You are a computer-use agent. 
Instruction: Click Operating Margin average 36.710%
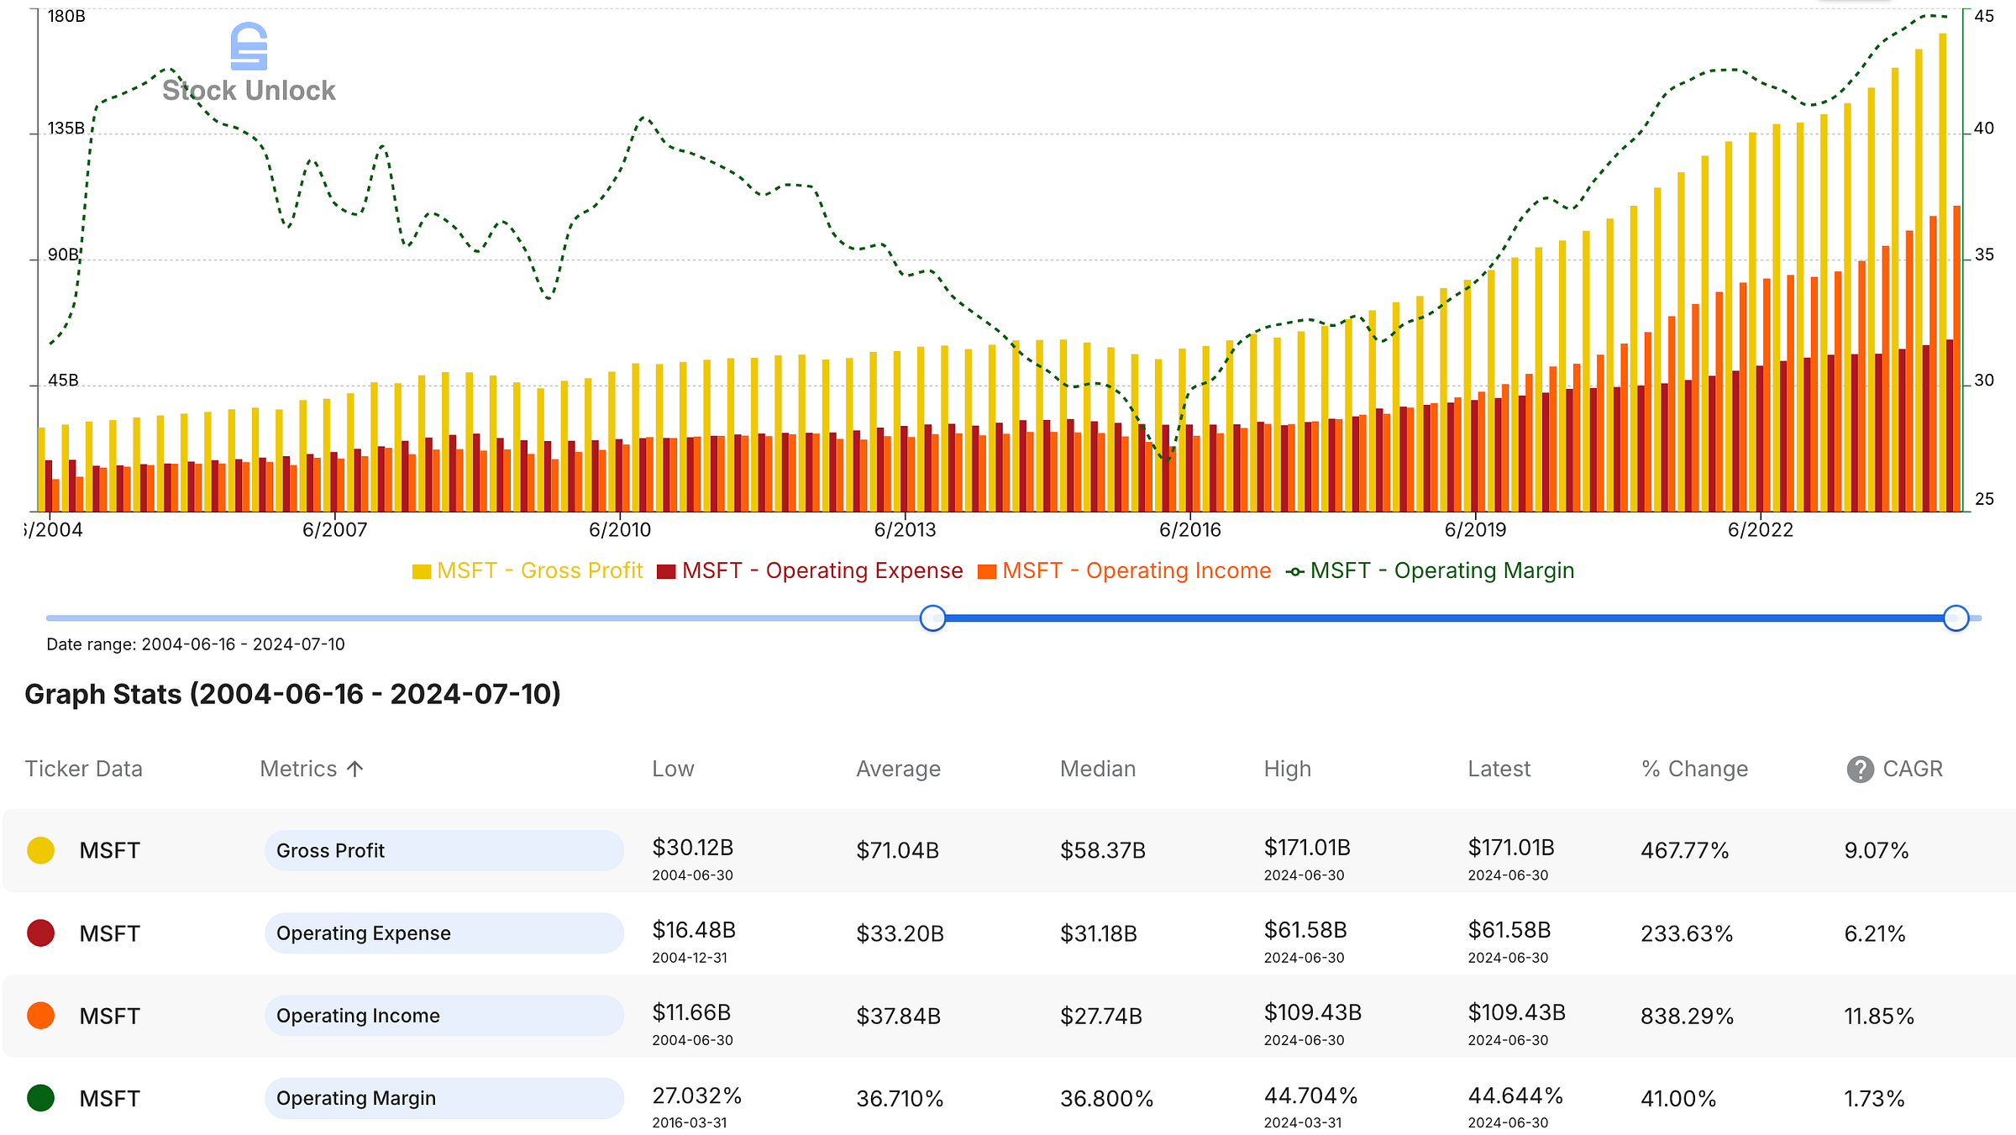coord(900,1097)
